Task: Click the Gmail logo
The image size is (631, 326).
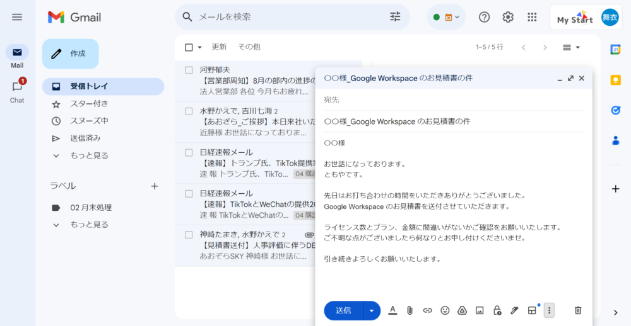Action: click(74, 17)
